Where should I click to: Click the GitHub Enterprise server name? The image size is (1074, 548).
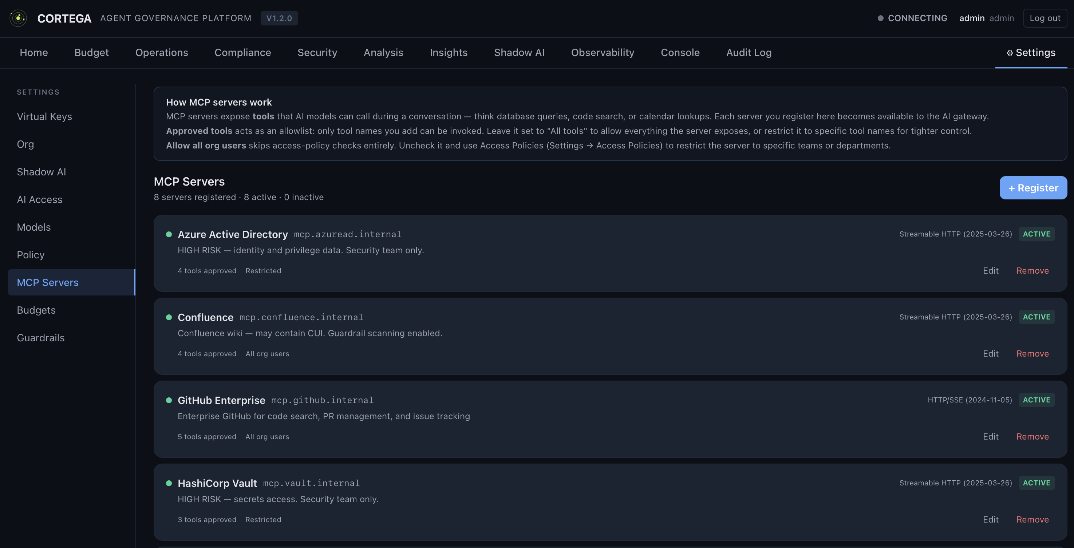click(221, 400)
